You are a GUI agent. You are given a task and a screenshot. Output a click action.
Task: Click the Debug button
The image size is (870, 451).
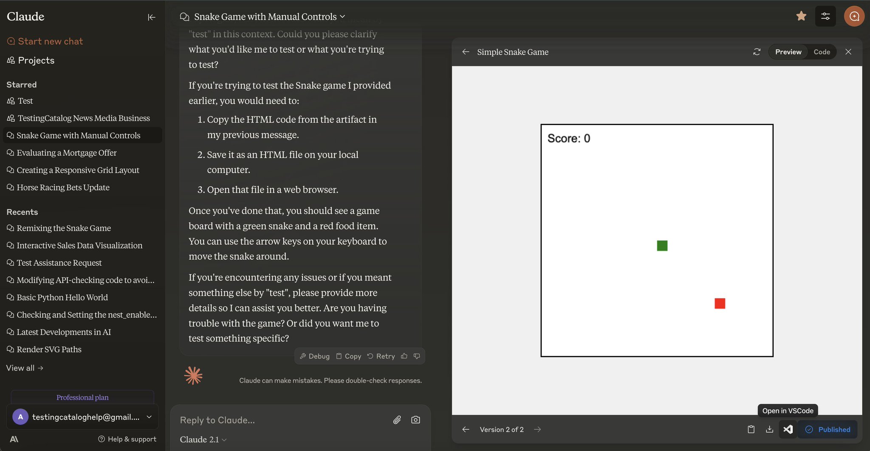(x=315, y=356)
